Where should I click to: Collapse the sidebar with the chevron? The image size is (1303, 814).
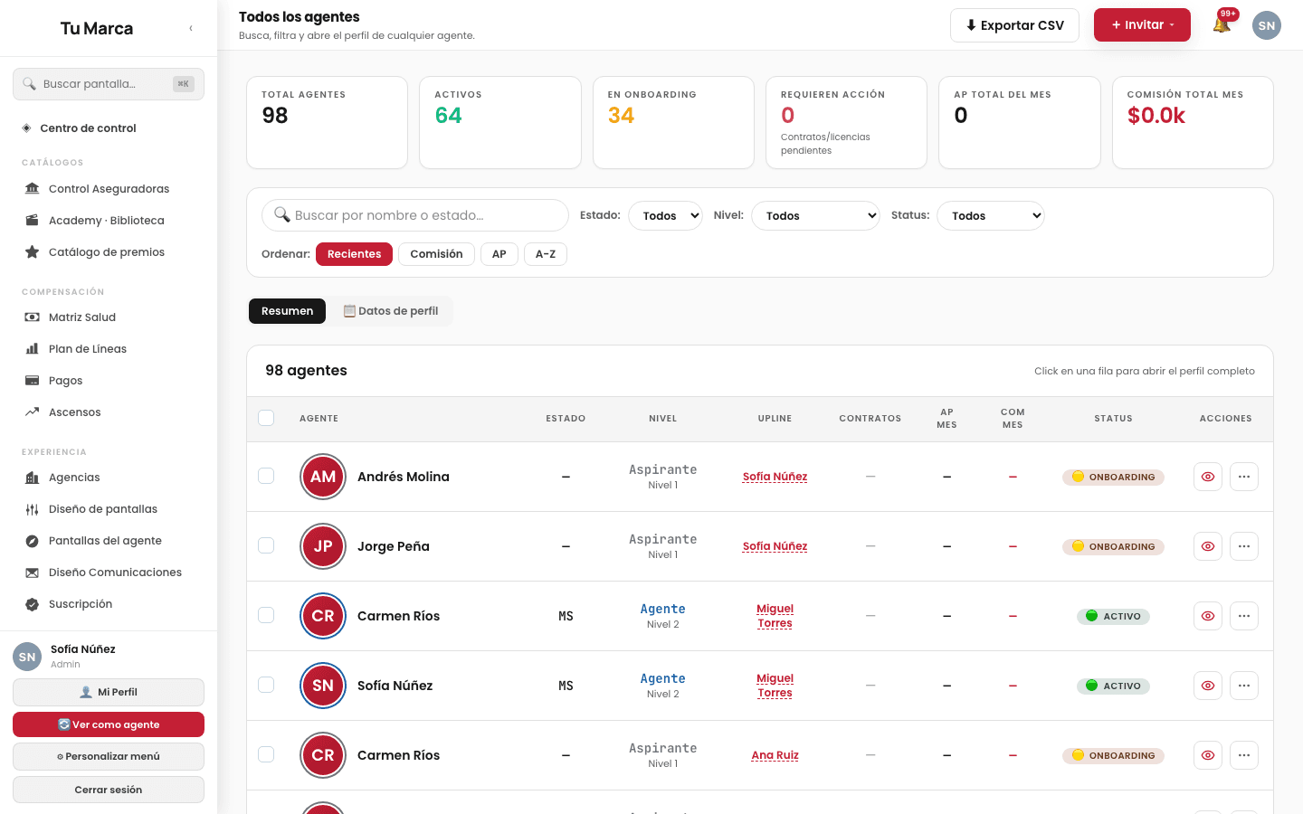(x=191, y=28)
